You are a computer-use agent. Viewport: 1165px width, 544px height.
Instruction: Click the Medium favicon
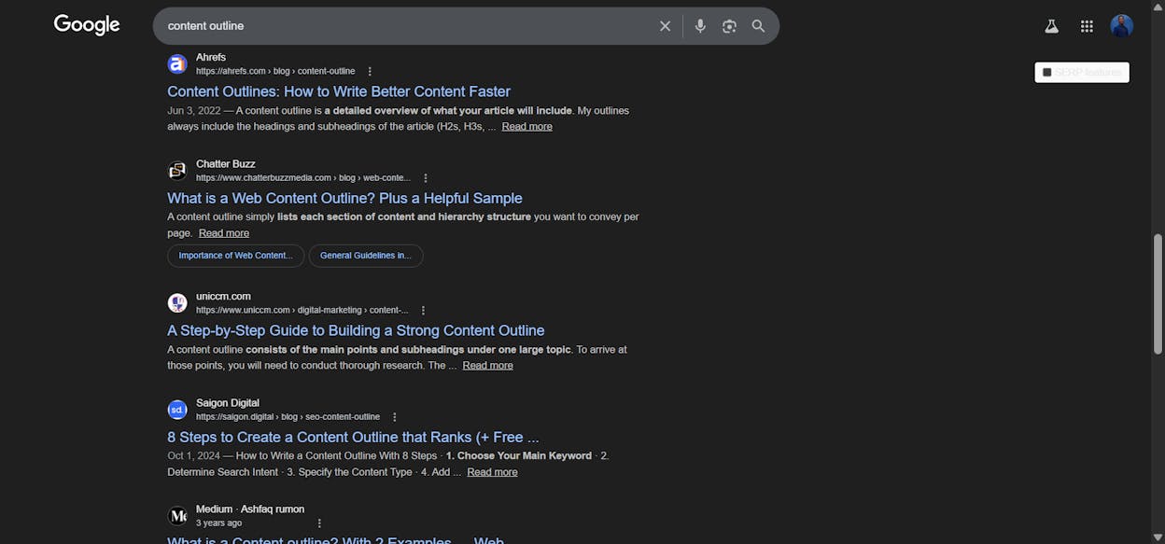(x=177, y=516)
